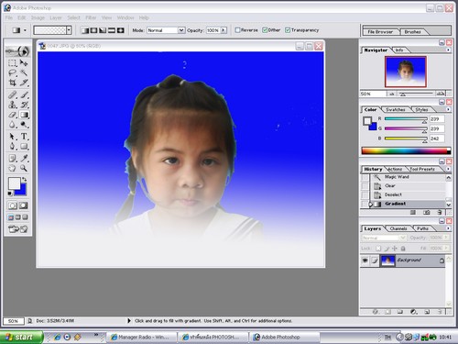Open the Mode dropdown set to Normal

166,30
